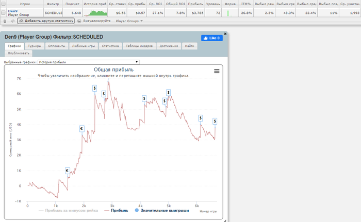Click the profit history sparkline thumbnail
Image resolution: width=361 pixels, height=222 pixels.
click(x=95, y=13)
